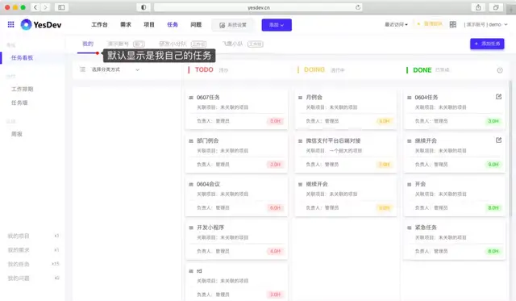Open the 0604任务 card external link icon

click(498, 97)
